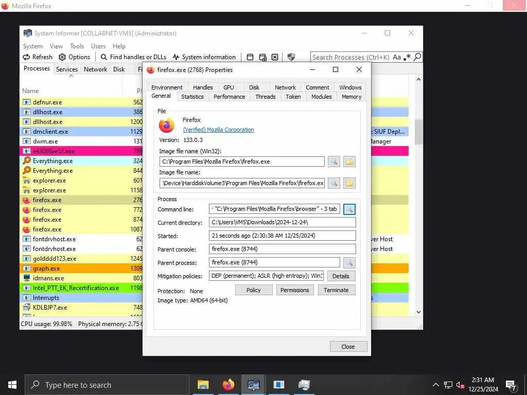The width and height of the screenshot is (527, 395).
Task: Select the dwm.exe process row
Action: 81,141
